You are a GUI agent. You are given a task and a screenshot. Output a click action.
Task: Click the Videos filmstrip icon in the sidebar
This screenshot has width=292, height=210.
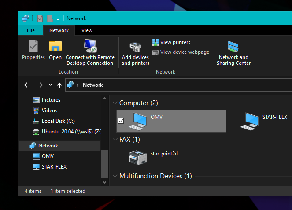coord(36,111)
